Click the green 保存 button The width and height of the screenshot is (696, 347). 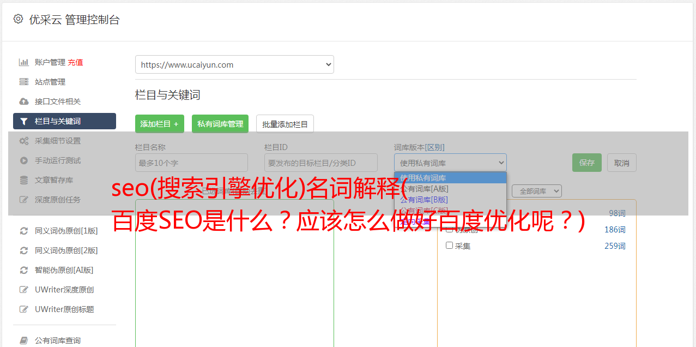(587, 163)
